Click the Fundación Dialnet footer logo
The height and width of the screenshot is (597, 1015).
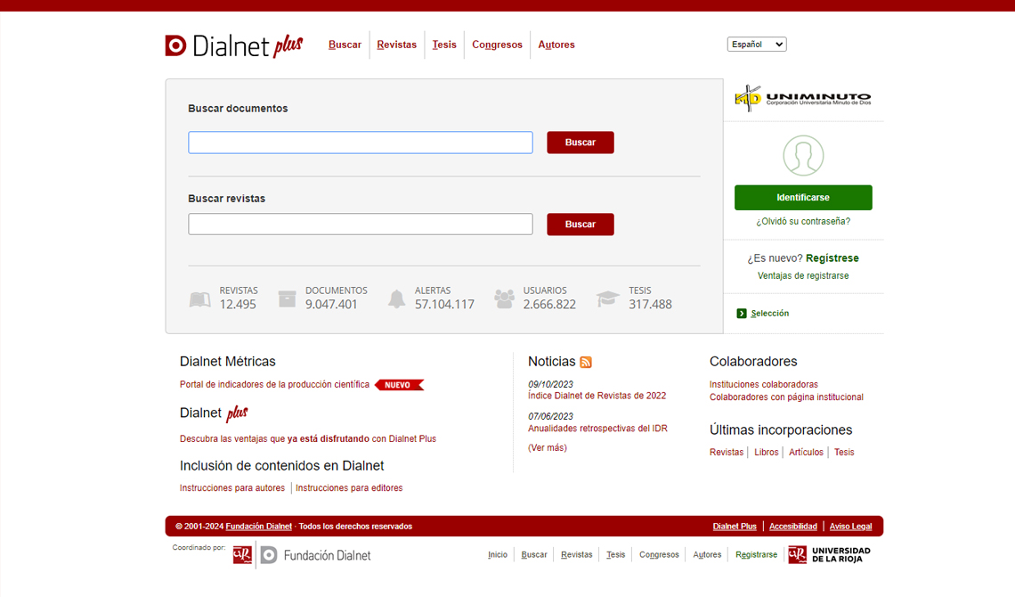pyautogui.click(x=315, y=555)
